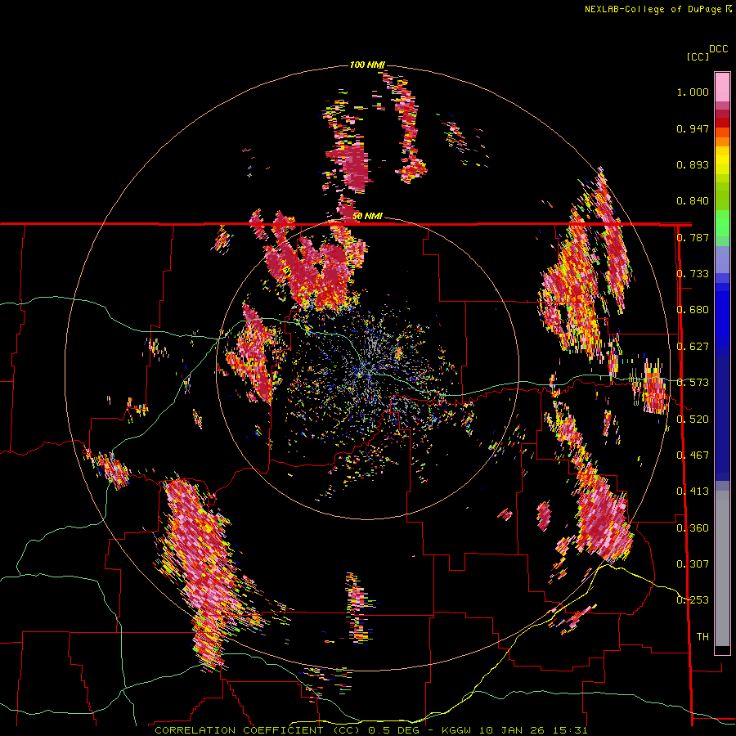
Task: Click the 0.573 scale value
Action: coord(693,383)
